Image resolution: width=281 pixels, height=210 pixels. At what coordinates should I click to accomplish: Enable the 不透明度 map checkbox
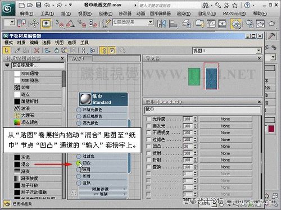(148, 133)
